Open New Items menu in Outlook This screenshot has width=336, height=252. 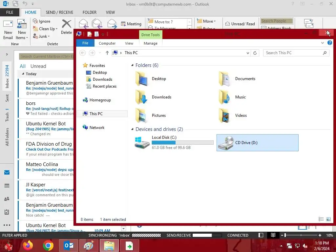22,29
